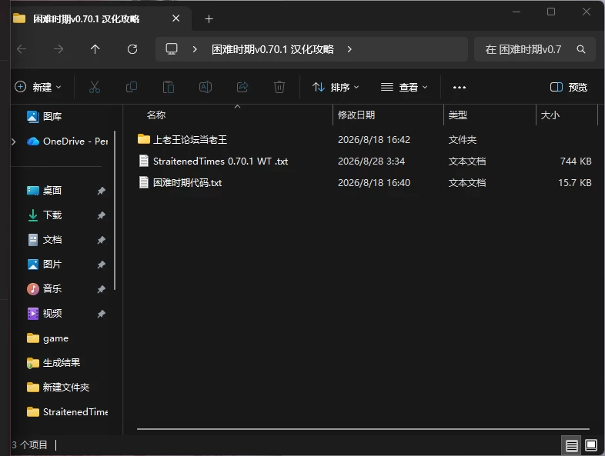This screenshot has height=456, width=605.
Task: Click the Paste clipboard icon
Action: [169, 87]
